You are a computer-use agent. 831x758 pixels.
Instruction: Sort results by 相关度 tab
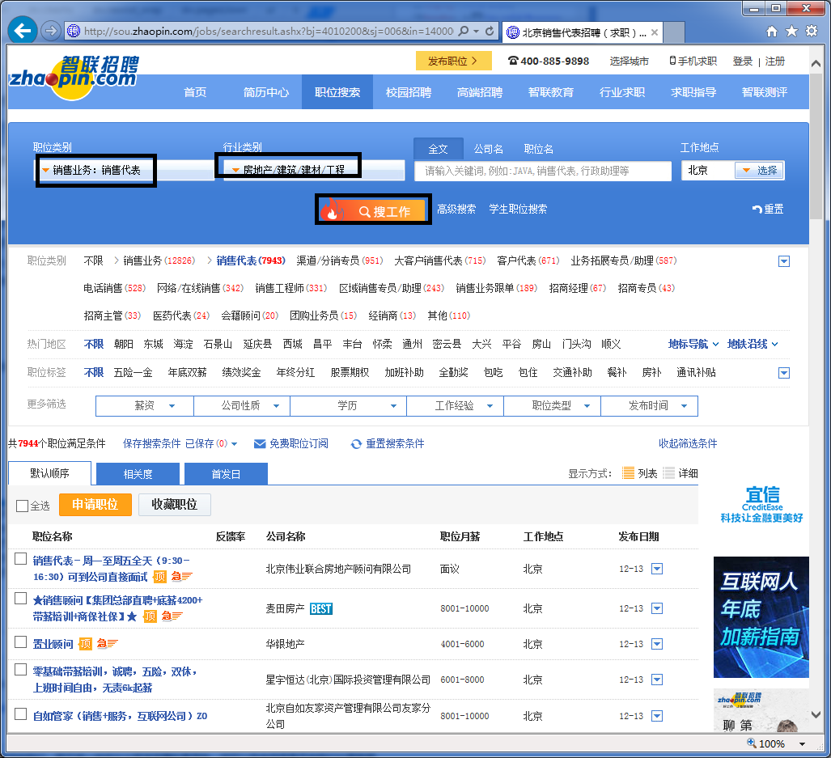click(138, 474)
